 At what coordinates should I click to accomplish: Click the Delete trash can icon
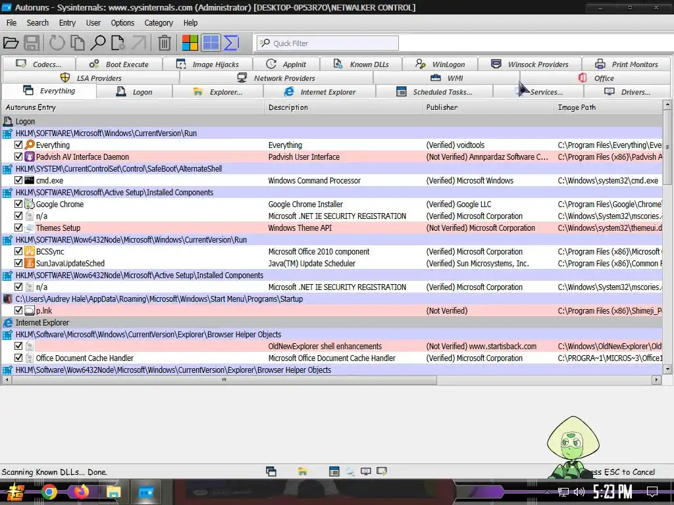(x=164, y=43)
